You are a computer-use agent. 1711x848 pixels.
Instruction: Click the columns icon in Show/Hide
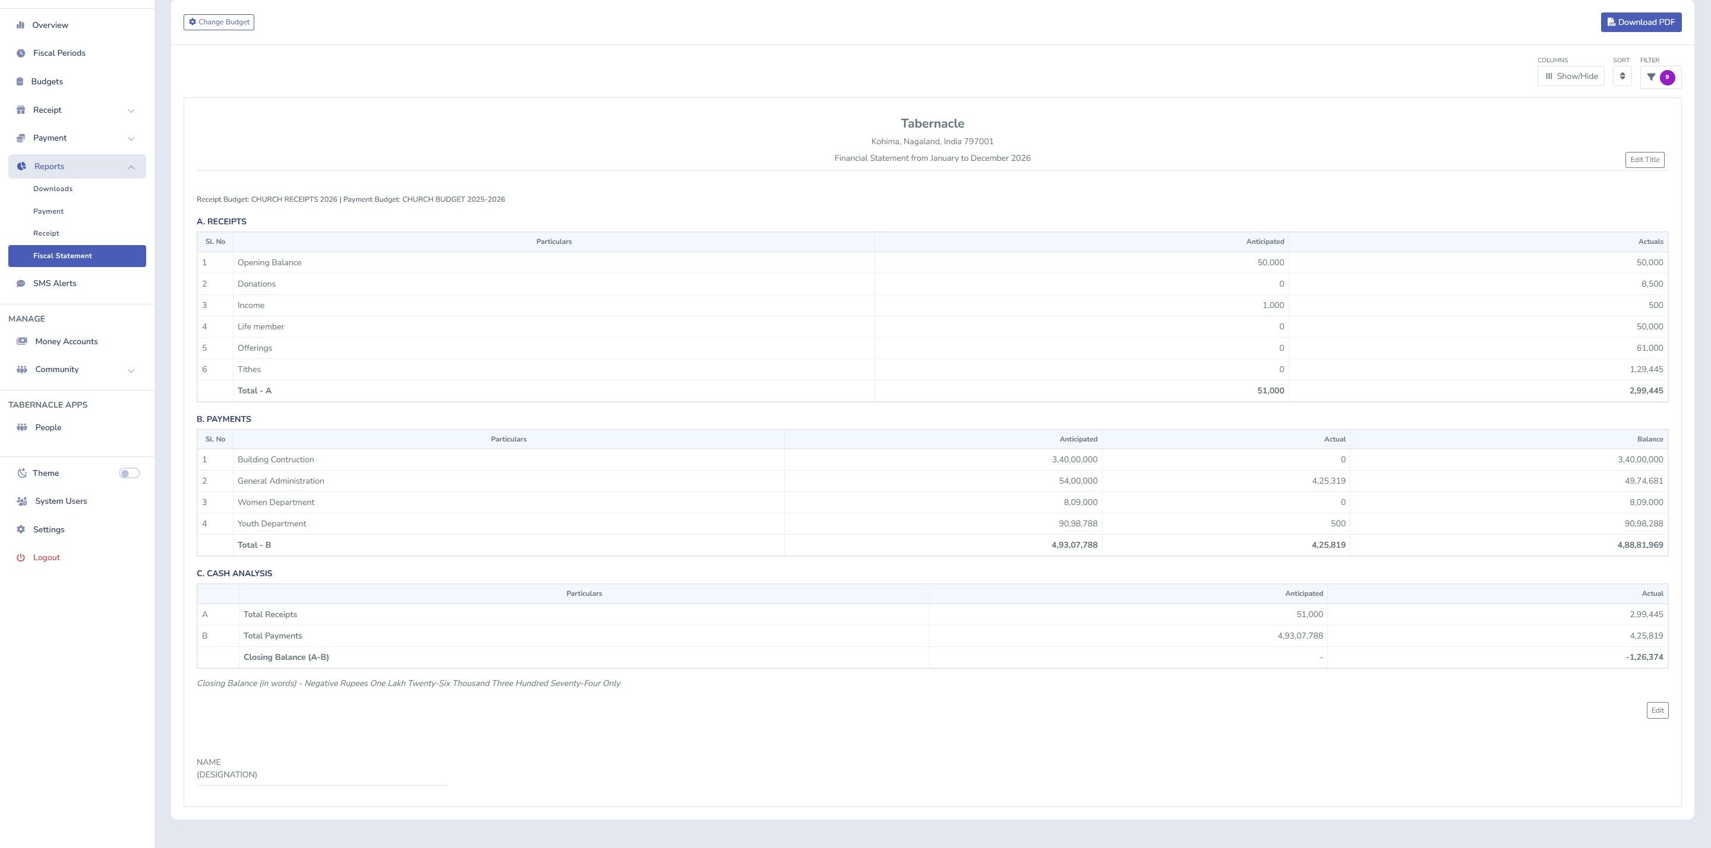(1549, 77)
